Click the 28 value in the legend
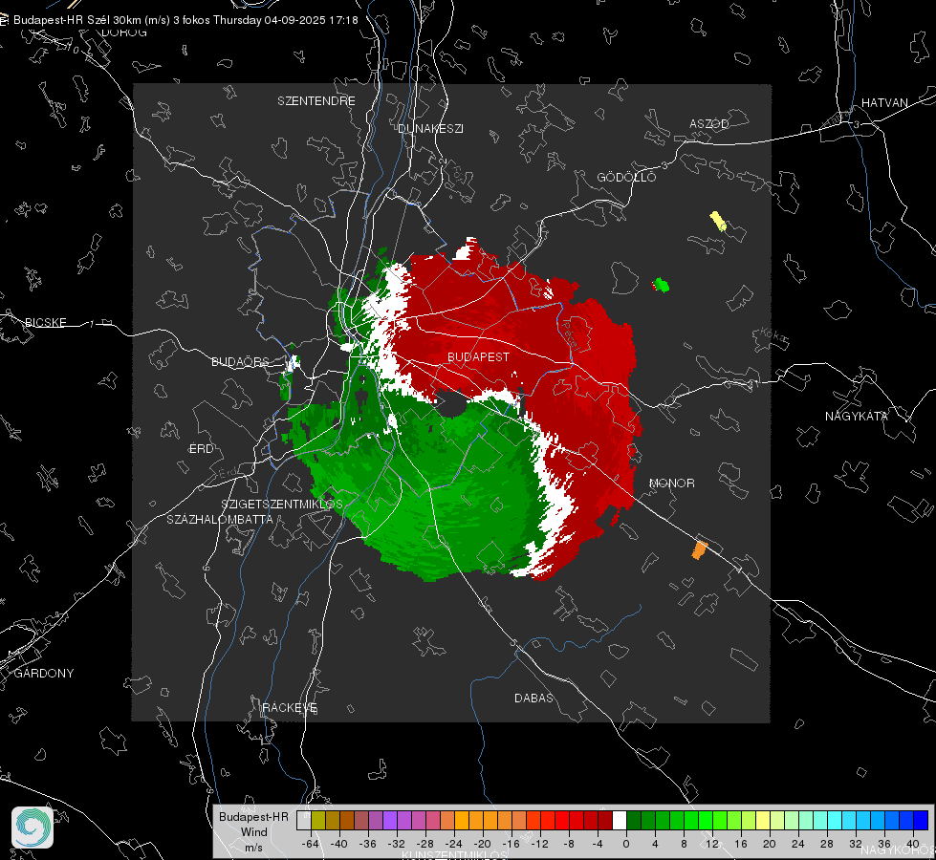The height and width of the screenshot is (860, 936). click(827, 844)
